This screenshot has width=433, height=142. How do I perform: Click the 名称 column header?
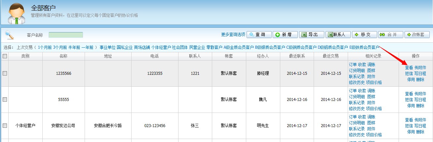[x=63, y=56]
